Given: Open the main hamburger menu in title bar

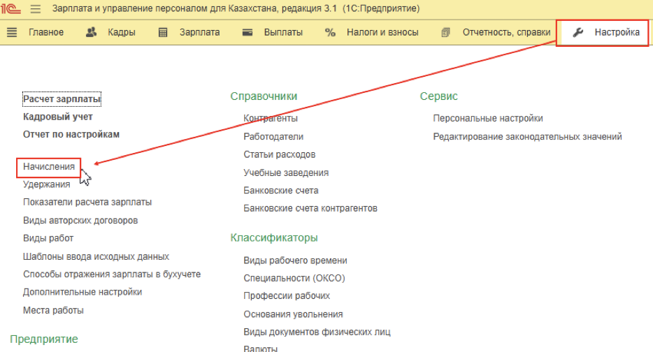Looking at the screenshot, I should click(x=36, y=9).
